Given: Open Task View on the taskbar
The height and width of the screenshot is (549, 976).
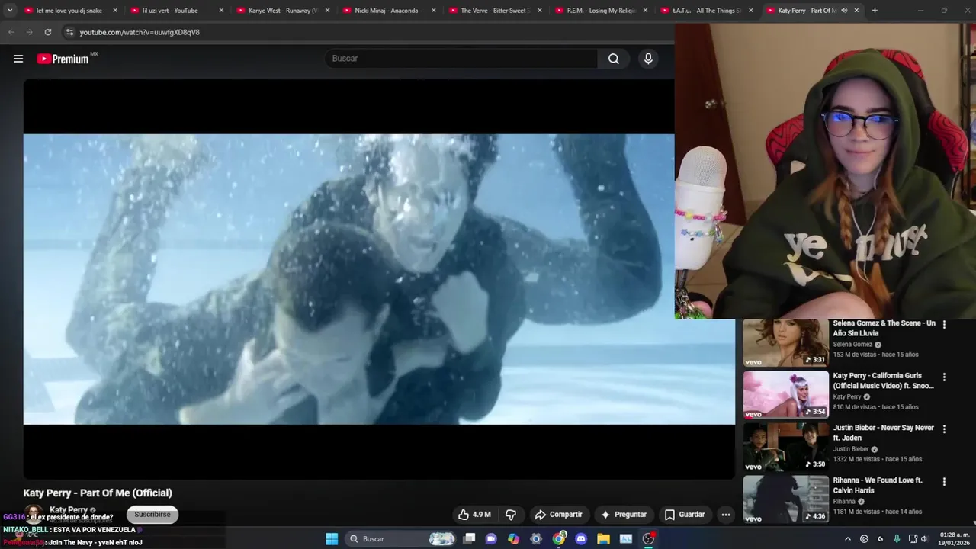Looking at the screenshot, I should point(470,538).
